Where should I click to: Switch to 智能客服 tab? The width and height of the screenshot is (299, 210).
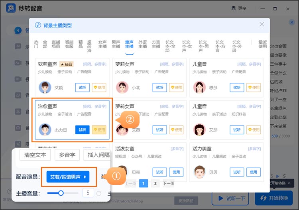point(69,44)
